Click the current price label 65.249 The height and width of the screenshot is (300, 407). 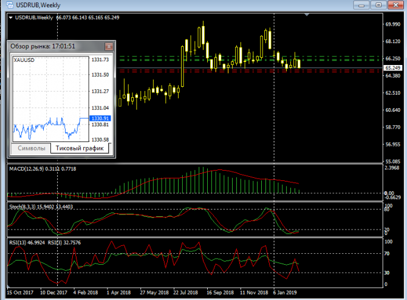point(392,68)
